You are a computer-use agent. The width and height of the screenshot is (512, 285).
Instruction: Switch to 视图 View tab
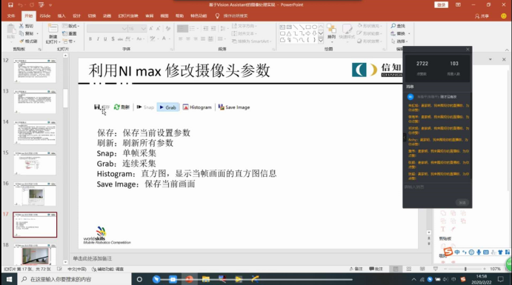pos(164,16)
